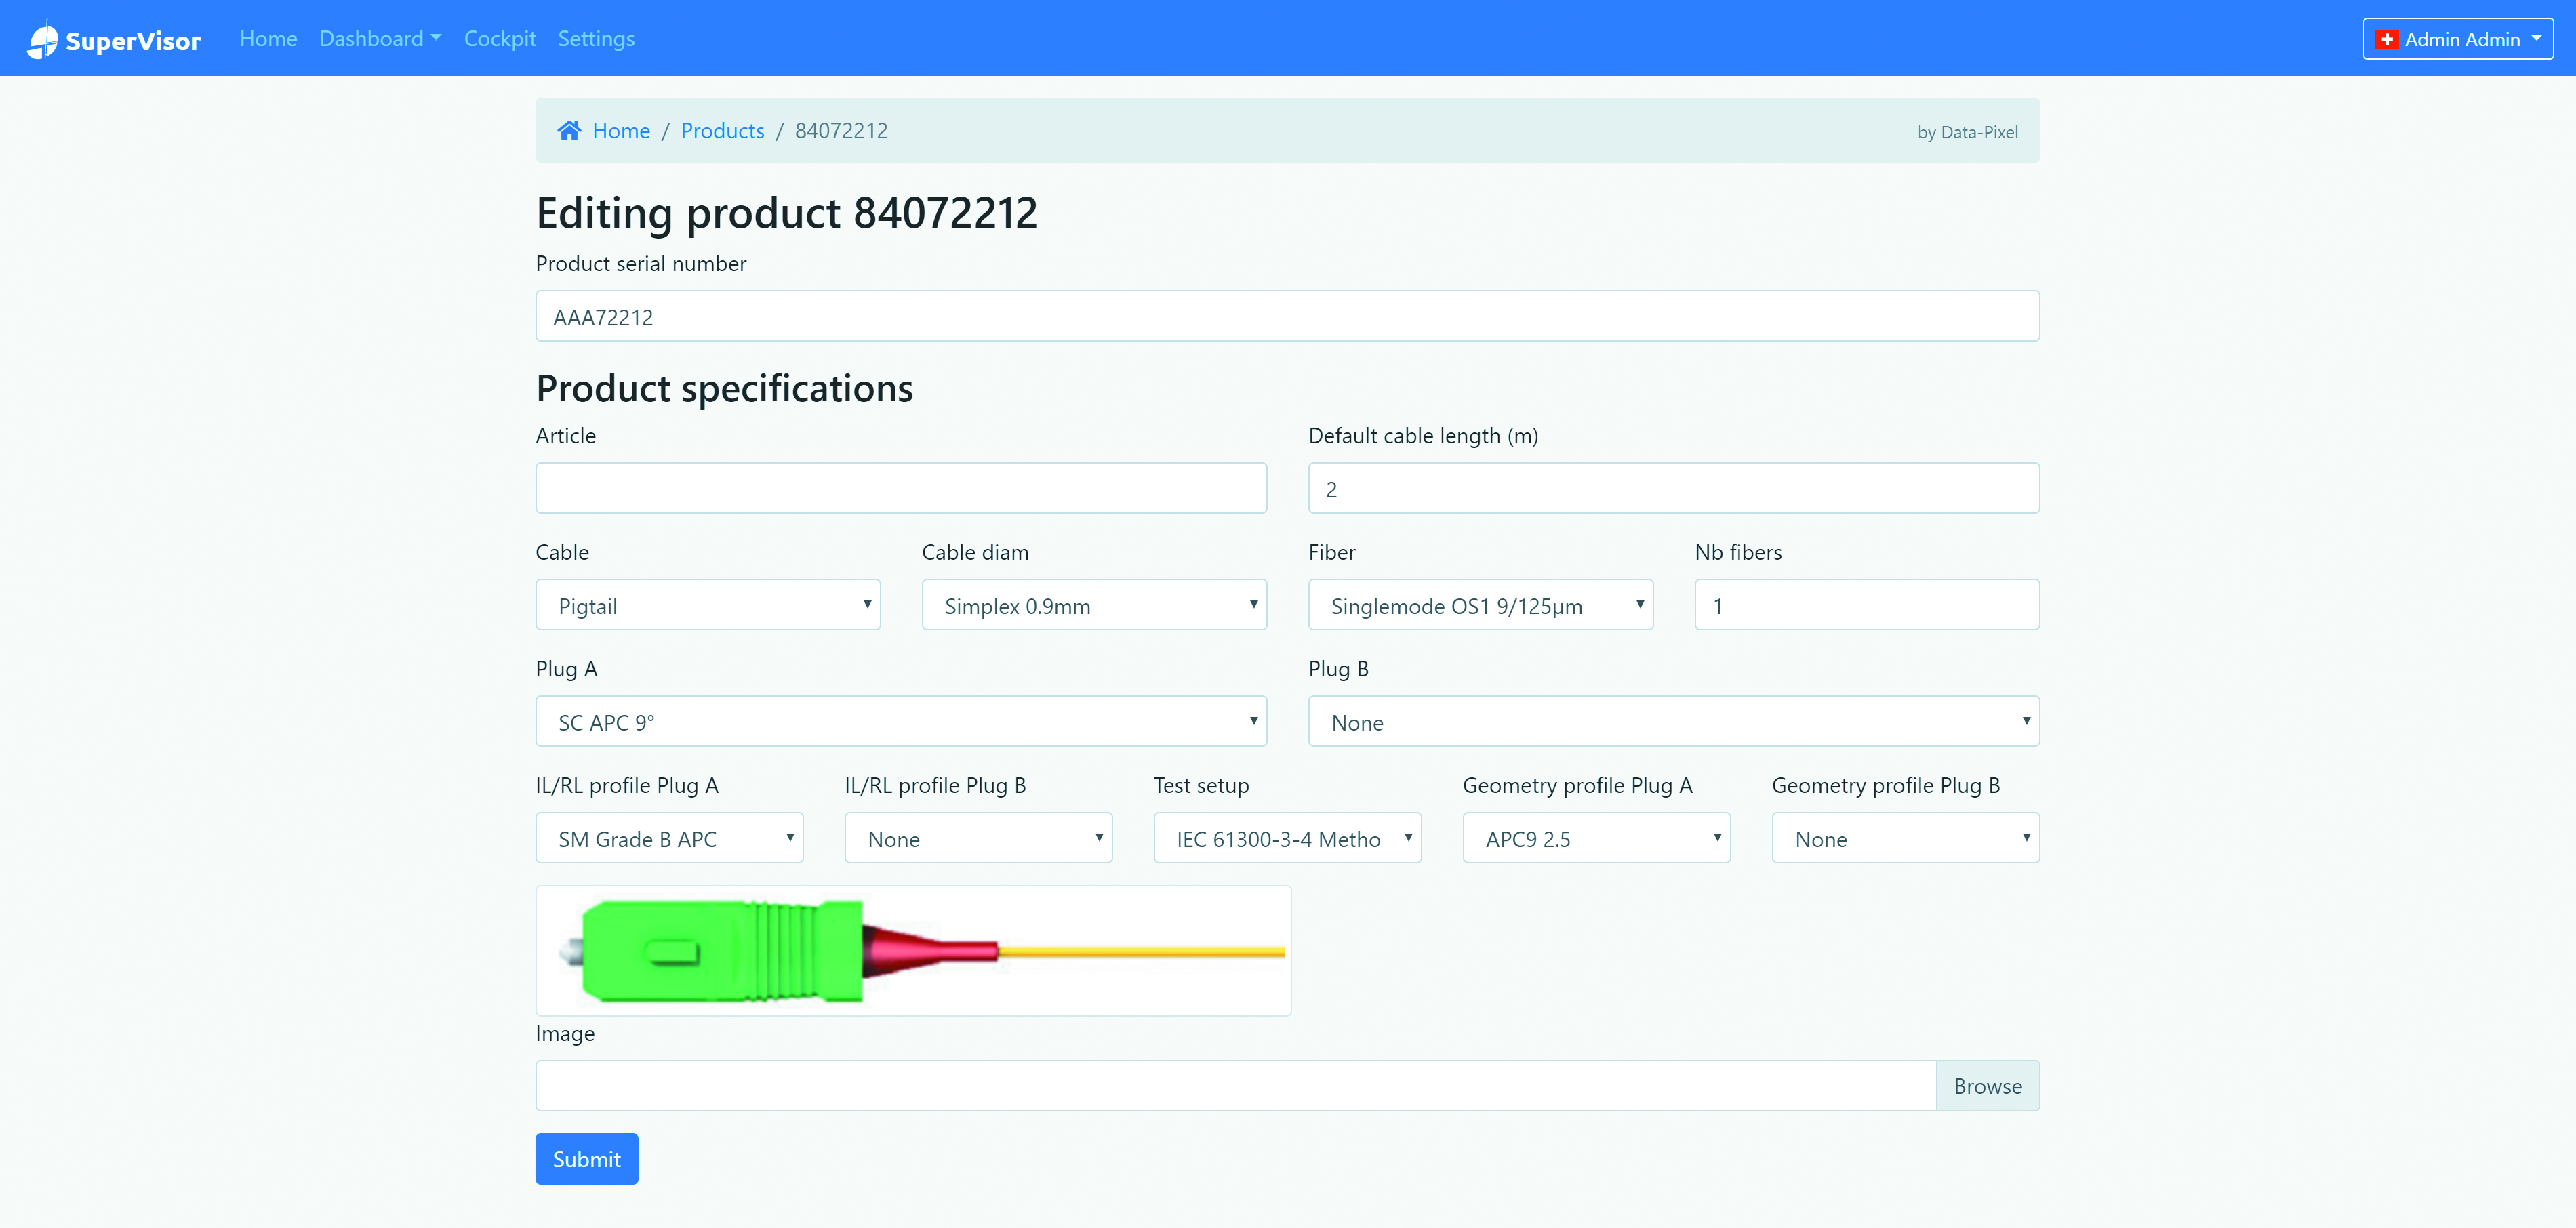
Task: Focus the Product serial number field
Action: pyautogui.click(x=1287, y=316)
